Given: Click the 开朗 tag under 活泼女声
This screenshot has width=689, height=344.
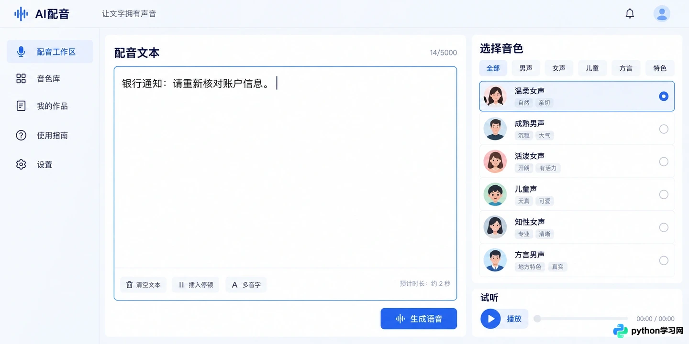Looking at the screenshot, I should click(x=524, y=168).
